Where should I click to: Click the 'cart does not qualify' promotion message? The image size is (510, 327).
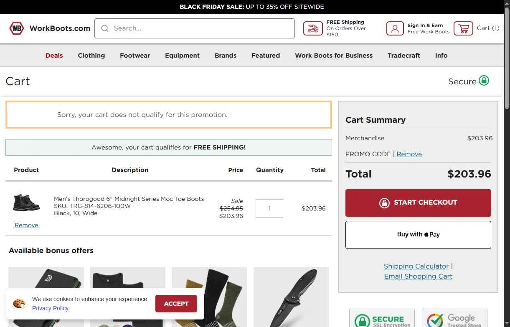coord(169,114)
